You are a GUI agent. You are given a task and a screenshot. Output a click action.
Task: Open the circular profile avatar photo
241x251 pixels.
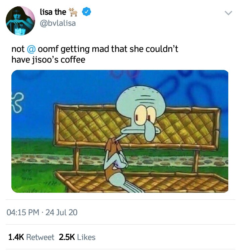tap(20, 21)
